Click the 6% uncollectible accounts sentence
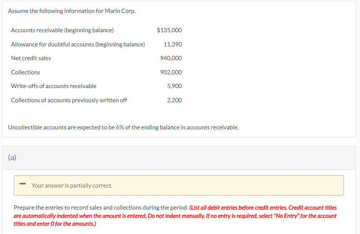Image resolution: width=360 pixels, height=234 pixels. [x=123, y=127]
